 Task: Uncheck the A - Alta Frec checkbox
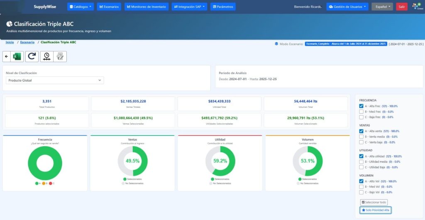(x=361, y=106)
